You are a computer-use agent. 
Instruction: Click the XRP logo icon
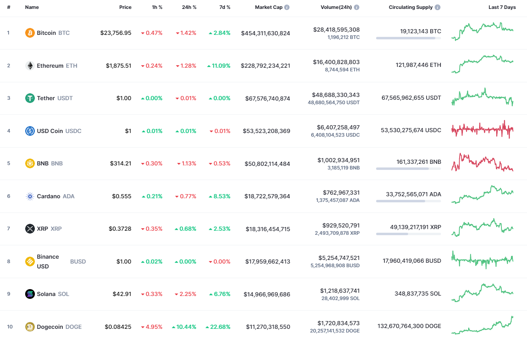coord(30,229)
